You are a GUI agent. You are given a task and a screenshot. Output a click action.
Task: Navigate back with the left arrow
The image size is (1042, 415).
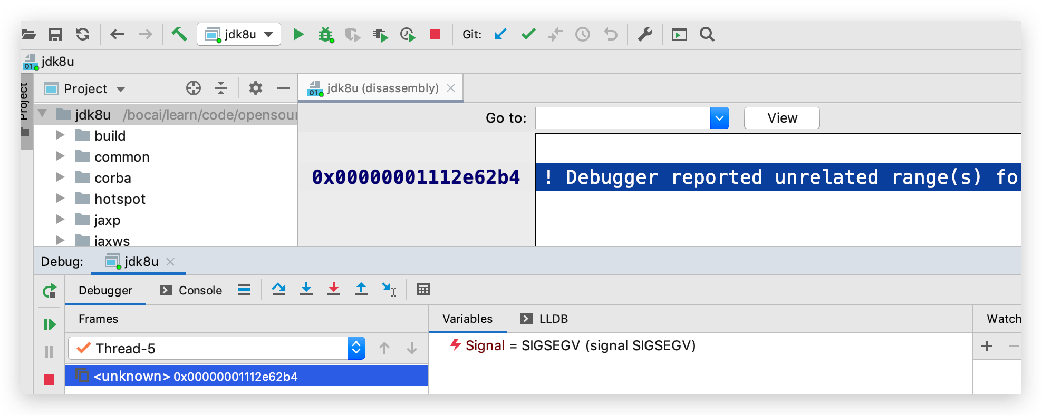pyautogui.click(x=117, y=35)
